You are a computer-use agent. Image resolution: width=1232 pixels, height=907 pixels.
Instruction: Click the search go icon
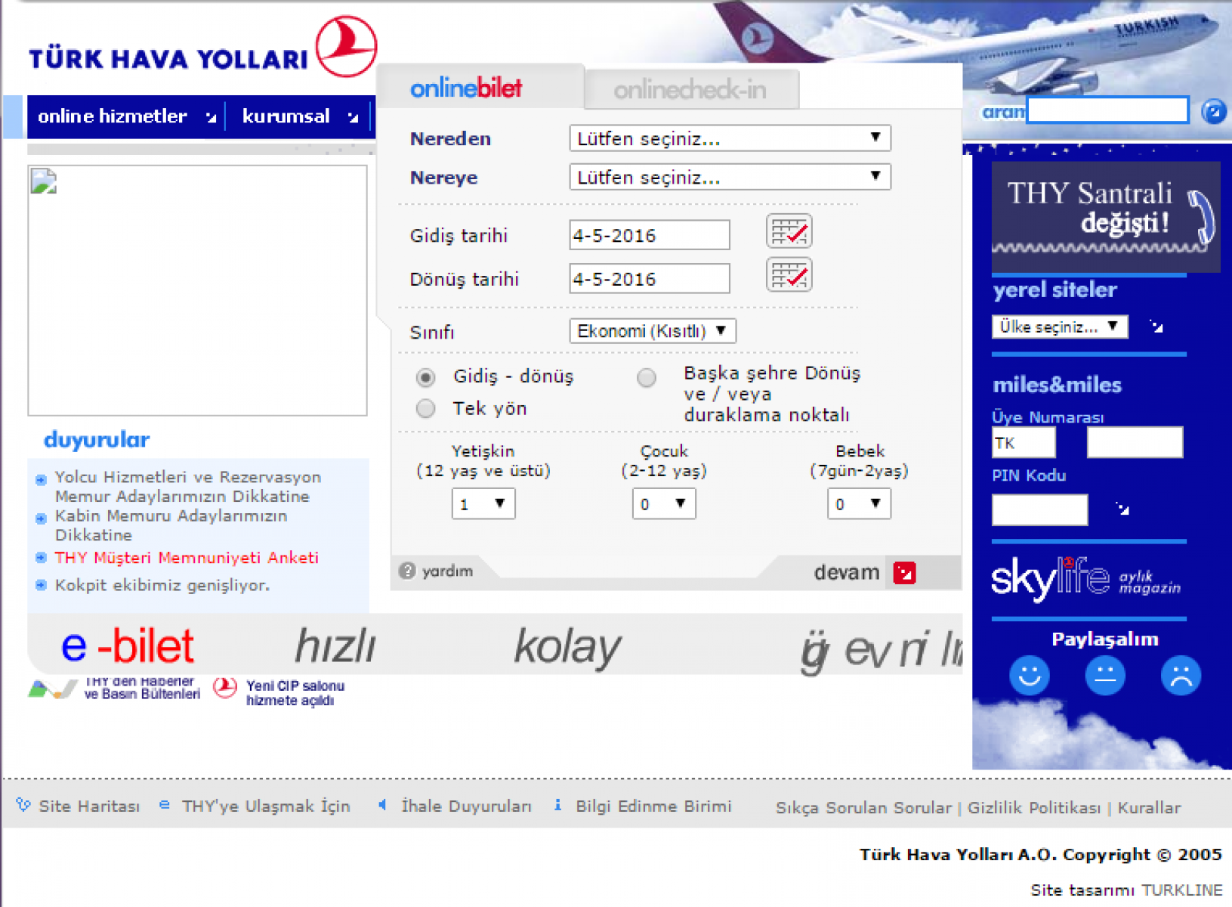tap(1213, 112)
